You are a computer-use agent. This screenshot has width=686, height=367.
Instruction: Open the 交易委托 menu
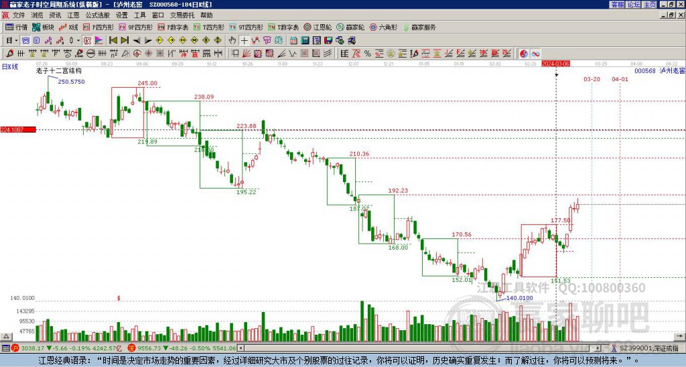point(182,15)
